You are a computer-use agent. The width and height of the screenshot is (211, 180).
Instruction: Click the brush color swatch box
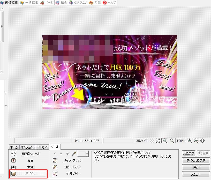[81, 154]
